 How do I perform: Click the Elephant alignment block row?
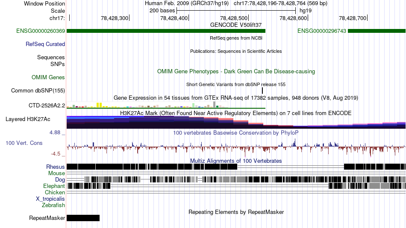point(236,186)
